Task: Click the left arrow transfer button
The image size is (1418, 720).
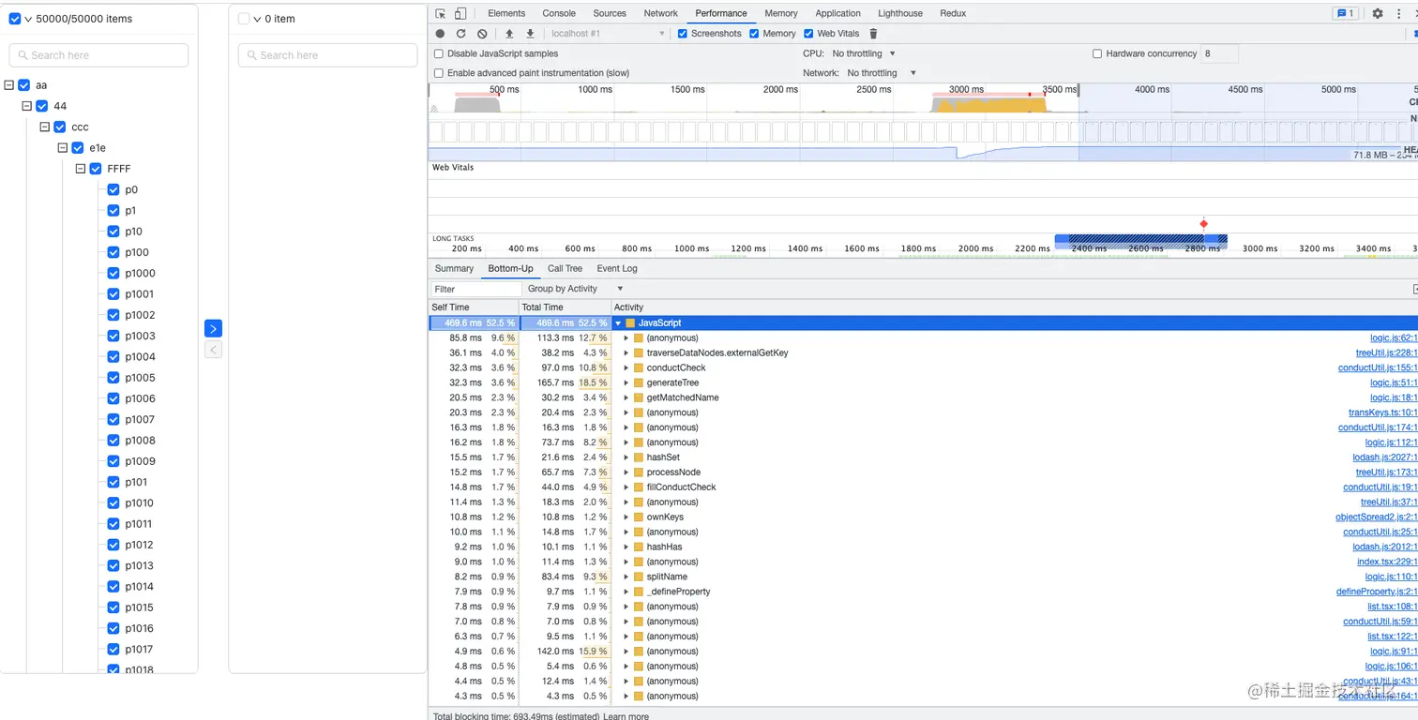Action: 213,350
